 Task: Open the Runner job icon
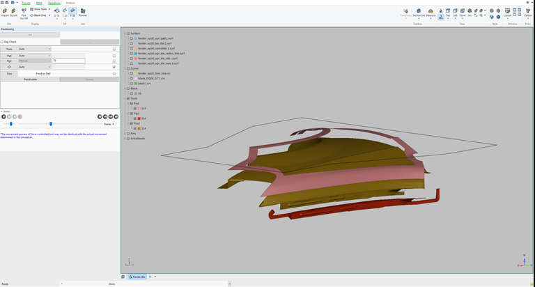tap(82, 11)
